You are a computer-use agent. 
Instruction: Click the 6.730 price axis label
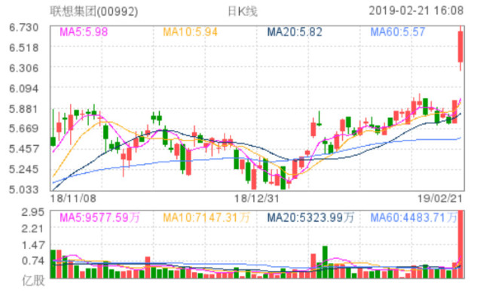point(24,27)
